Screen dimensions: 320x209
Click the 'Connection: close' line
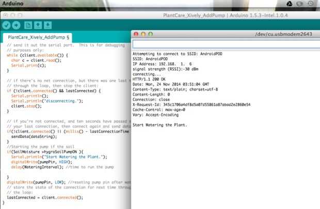point(151,99)
